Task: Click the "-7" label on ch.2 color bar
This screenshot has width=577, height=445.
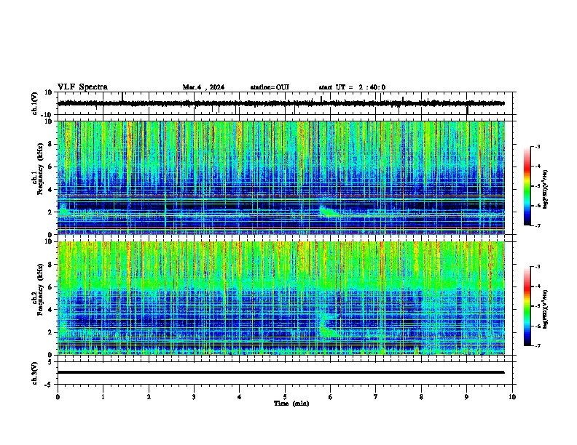Action: [x=538, y=345]
